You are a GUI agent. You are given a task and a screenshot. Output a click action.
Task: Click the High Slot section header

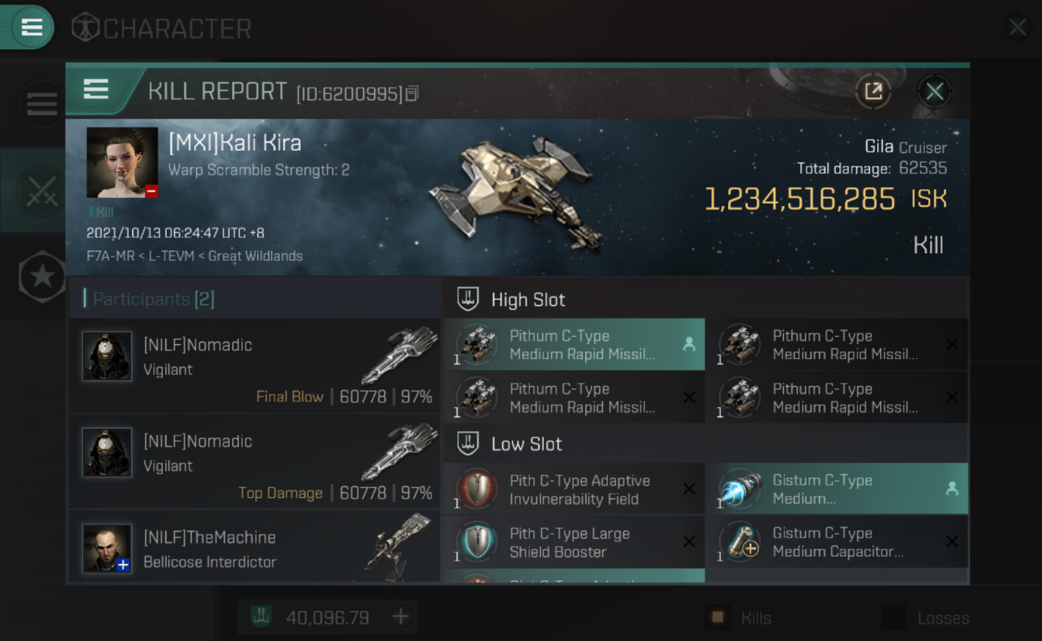click(x=528, y=300)
